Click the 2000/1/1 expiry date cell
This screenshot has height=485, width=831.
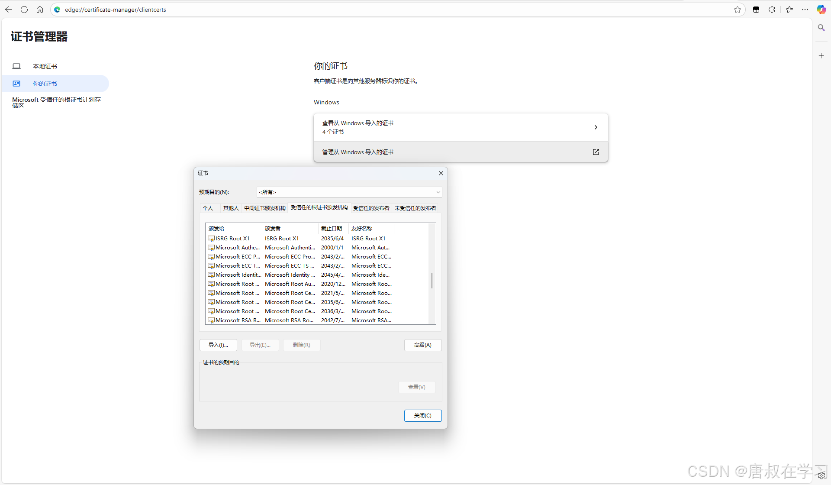(332, 248)
